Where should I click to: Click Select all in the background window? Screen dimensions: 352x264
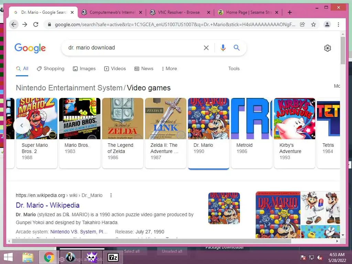click(132, 251)
